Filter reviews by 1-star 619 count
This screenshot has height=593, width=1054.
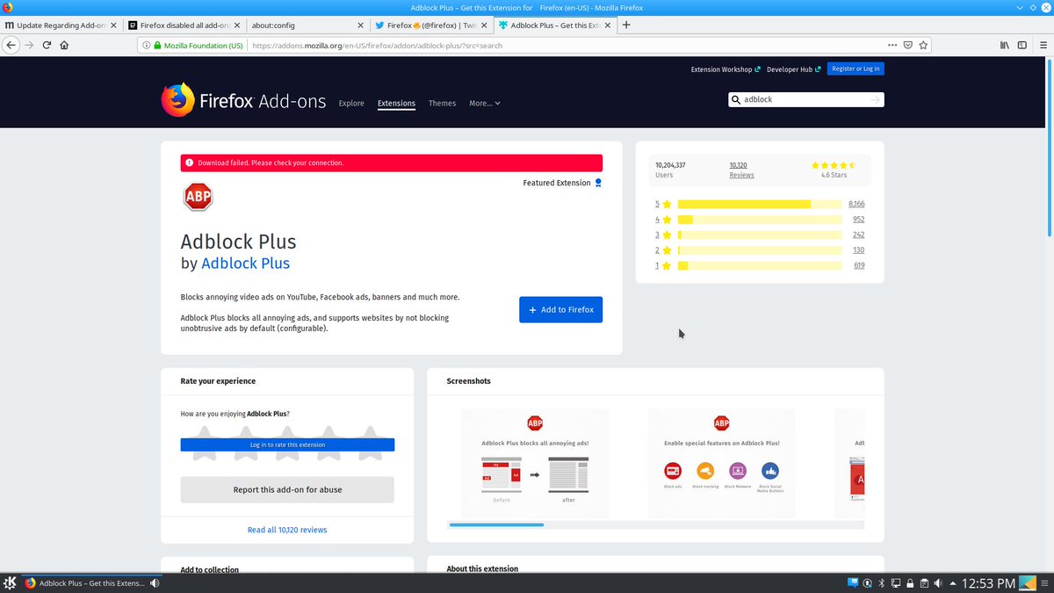[x=859, y=265]
